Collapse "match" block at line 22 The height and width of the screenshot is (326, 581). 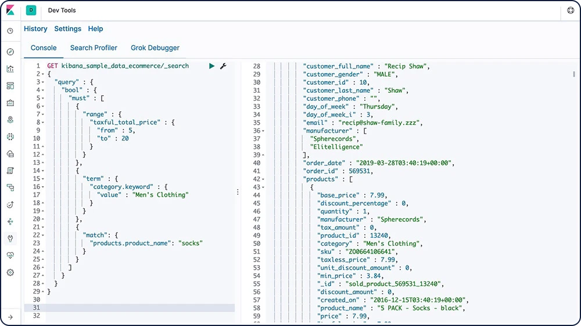point(42,236)
